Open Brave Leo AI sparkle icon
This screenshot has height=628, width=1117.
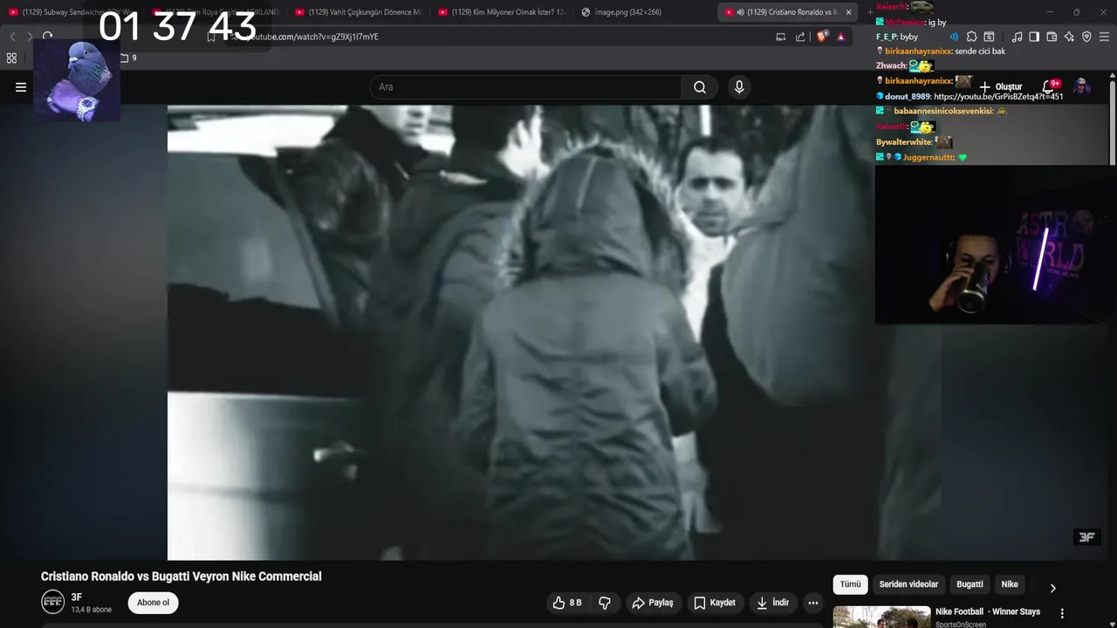click(1069, 37)
